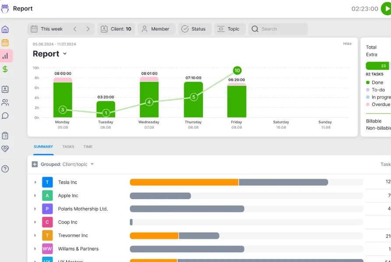The width and height of the screenshot is (391, 262).
Task: Switch to the TASKS tab
Action: pos(68,147)
